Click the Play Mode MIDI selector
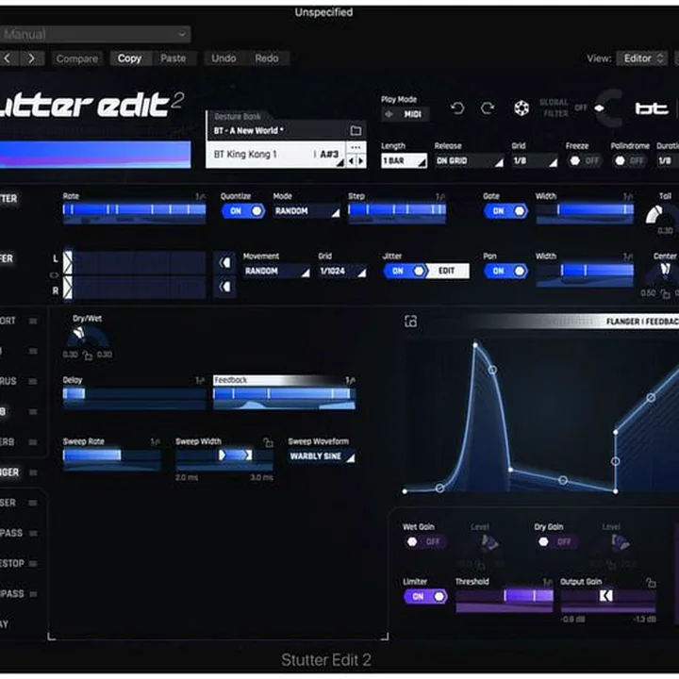This screenshot has width=679, height=679. pyautogui.click(x=406, y=114)
